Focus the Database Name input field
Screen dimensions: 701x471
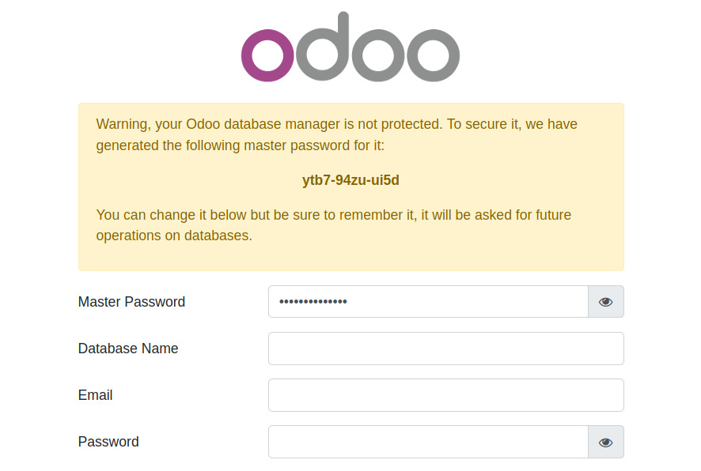click(x=445, y=348)
